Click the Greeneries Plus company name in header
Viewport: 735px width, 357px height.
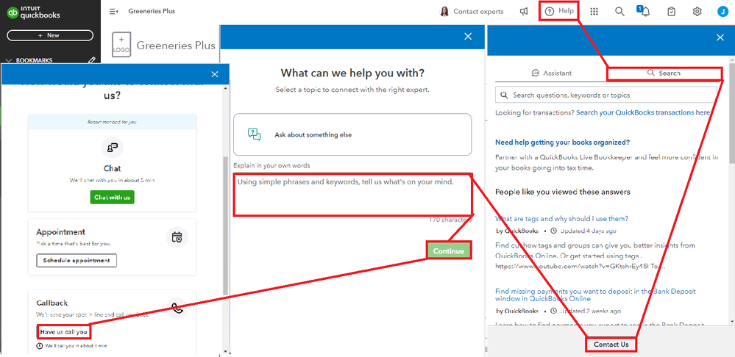(152, 11)
